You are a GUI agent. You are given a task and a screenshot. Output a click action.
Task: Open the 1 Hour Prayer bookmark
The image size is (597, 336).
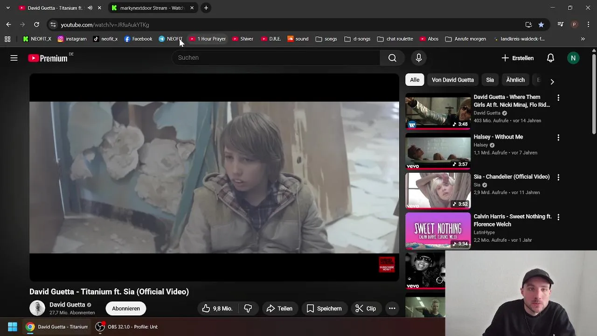tap(208, 39)
